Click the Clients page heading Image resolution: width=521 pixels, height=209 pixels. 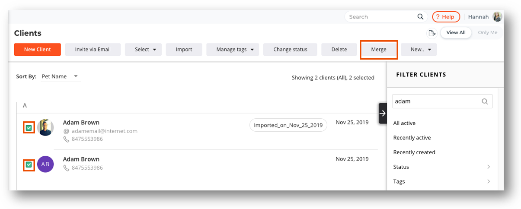(28, 33)
